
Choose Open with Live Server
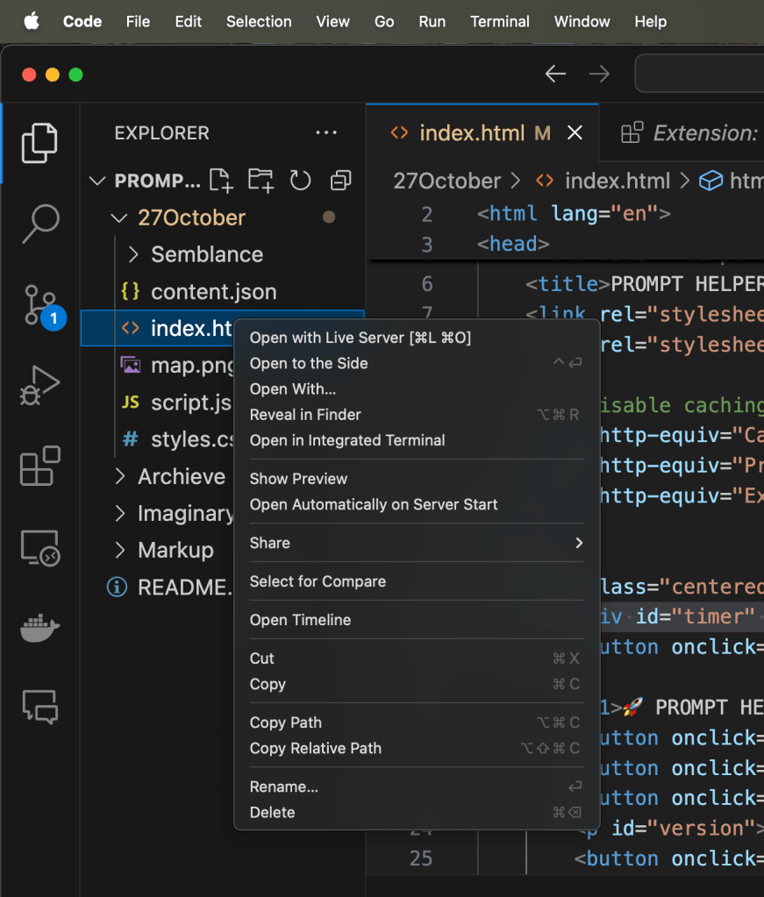coord(417,338)
